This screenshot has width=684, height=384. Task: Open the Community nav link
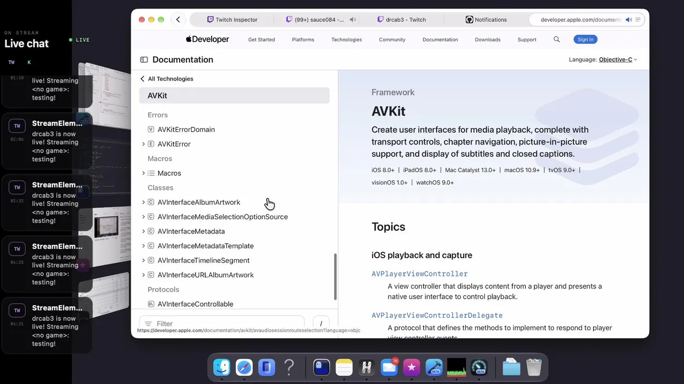tap(392, 39)
